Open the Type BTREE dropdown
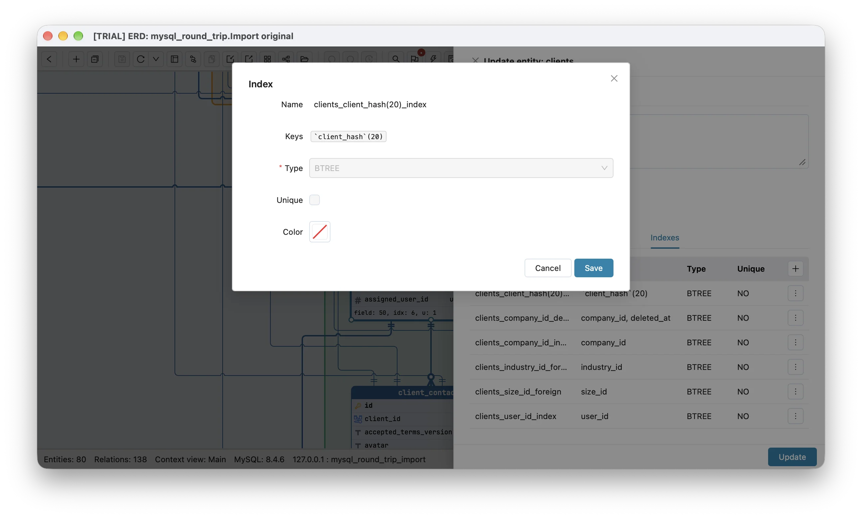 click(x=461, y=168)
